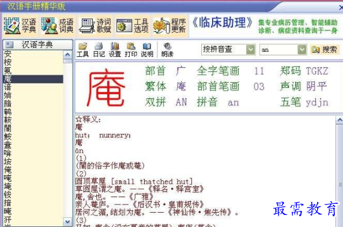Select 氨 in the character list
343x227 pixels.
[x=7, y=71]
